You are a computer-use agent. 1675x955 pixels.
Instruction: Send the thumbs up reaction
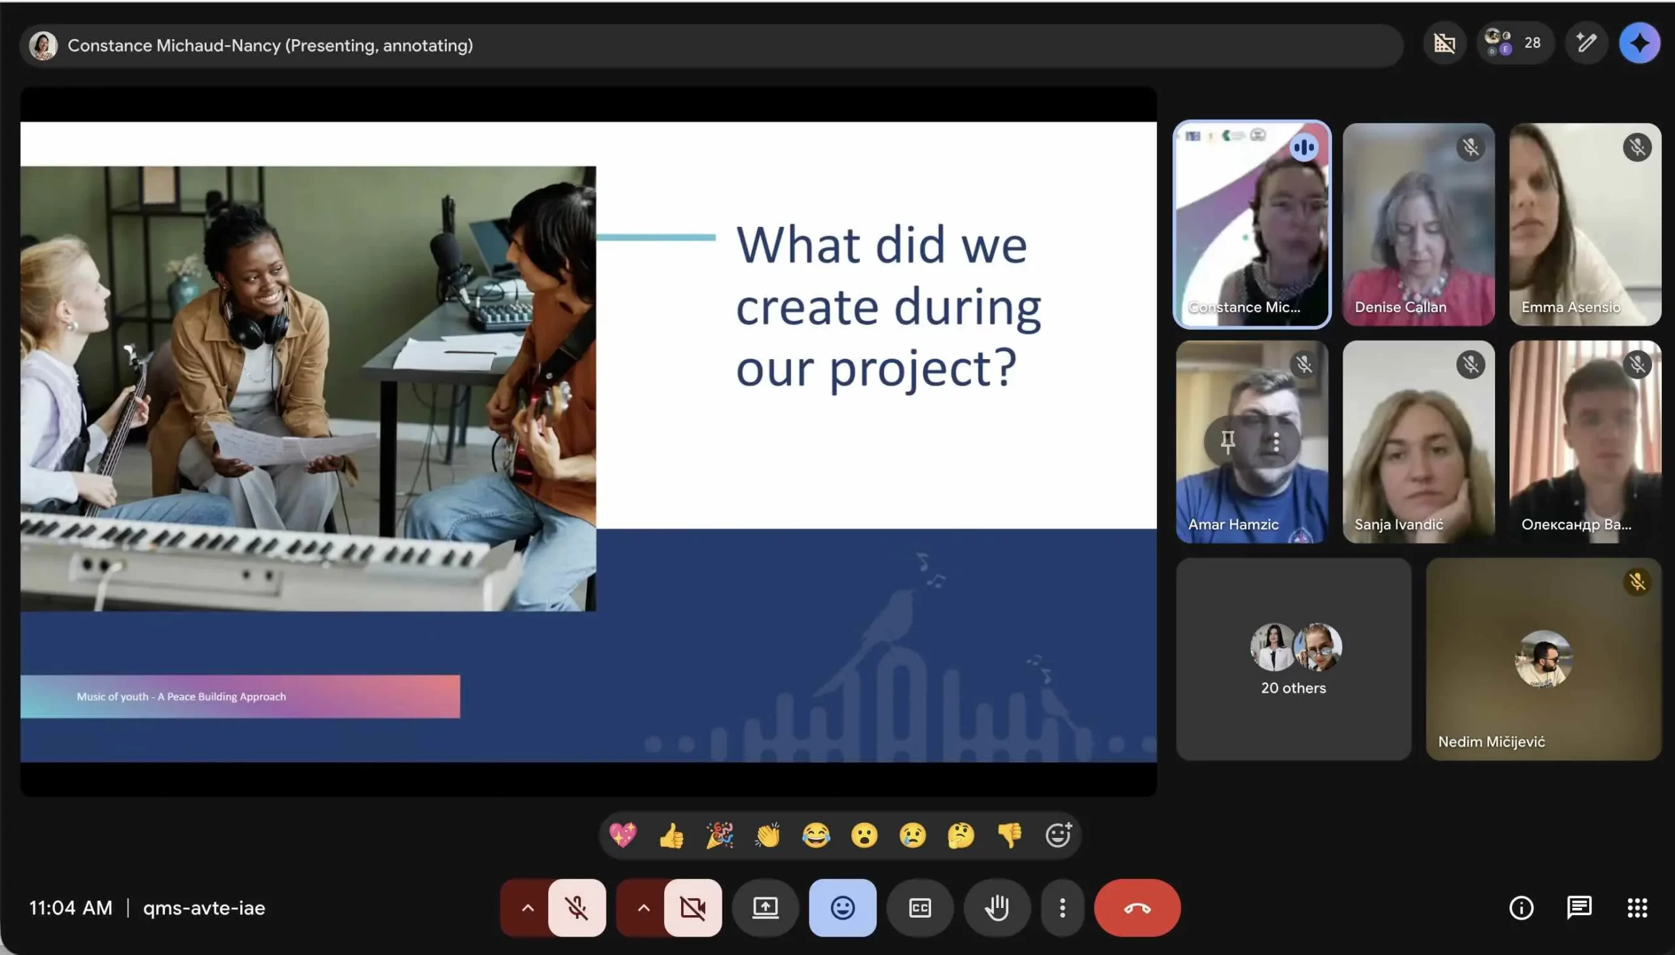[671, 836]
